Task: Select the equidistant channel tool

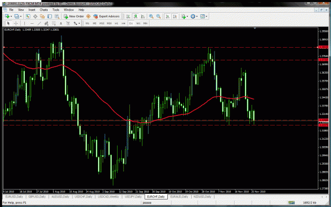Action: (47, 23)
